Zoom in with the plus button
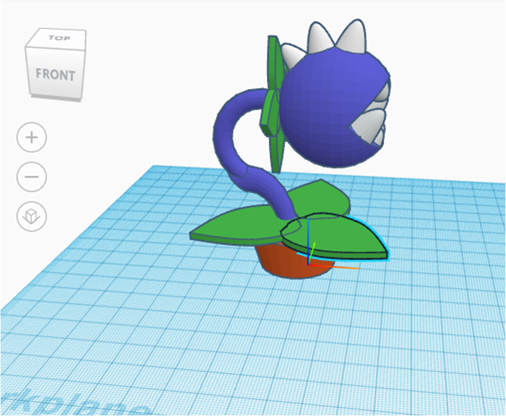Image resolution: width=506 pixels, height=416 pixels. click(31, 137)
